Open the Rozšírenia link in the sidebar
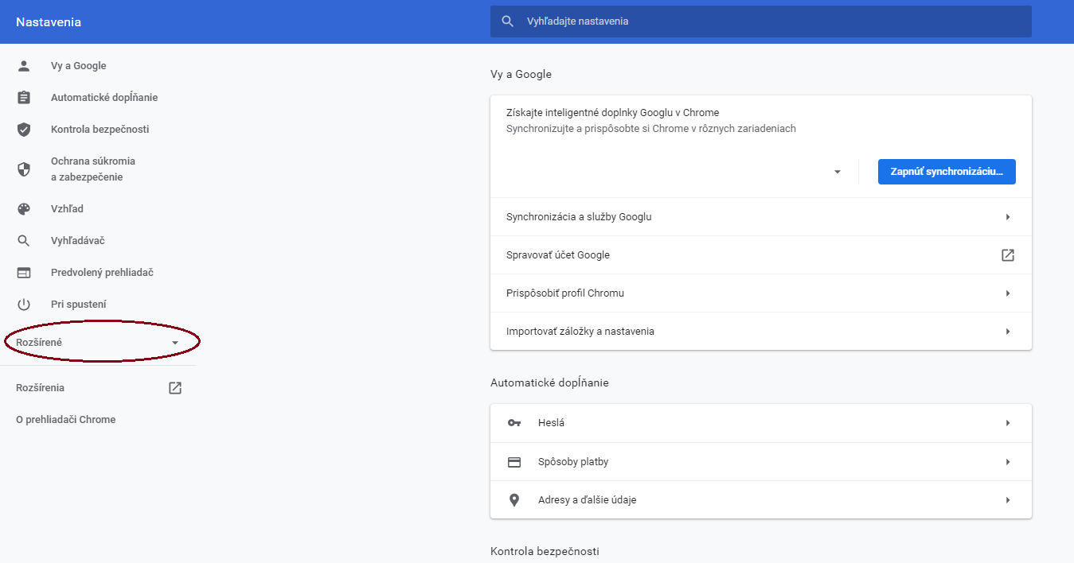Screen dimensions: 1074x563 [40, 388]
